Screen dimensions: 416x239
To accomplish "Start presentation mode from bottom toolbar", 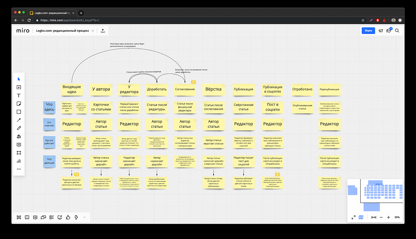I will click(27, 217).
